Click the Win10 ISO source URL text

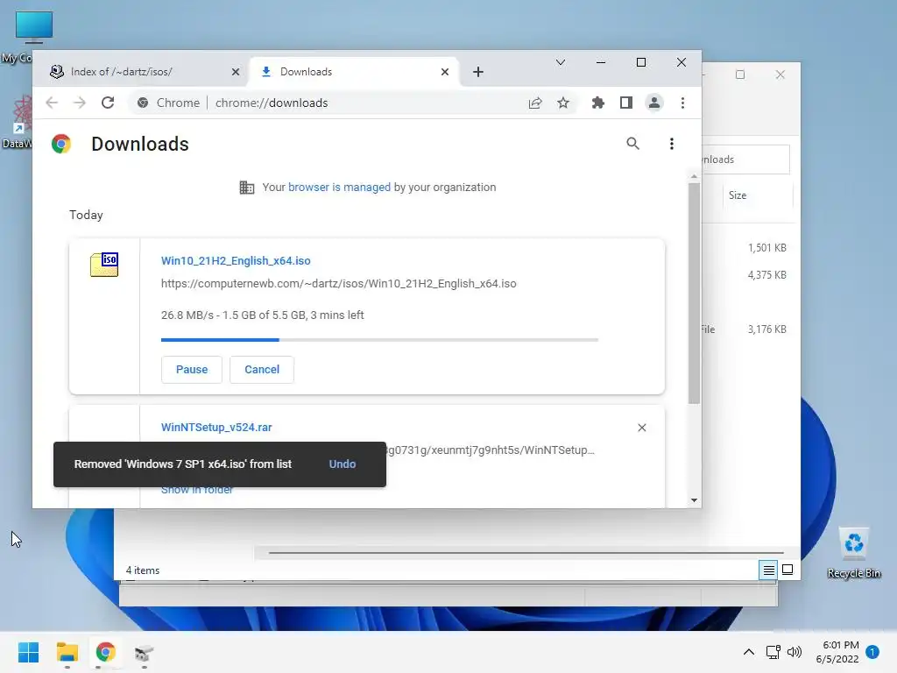(339, 284)
